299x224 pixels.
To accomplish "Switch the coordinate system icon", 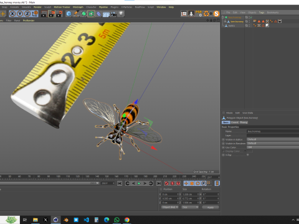I will 35,14.
